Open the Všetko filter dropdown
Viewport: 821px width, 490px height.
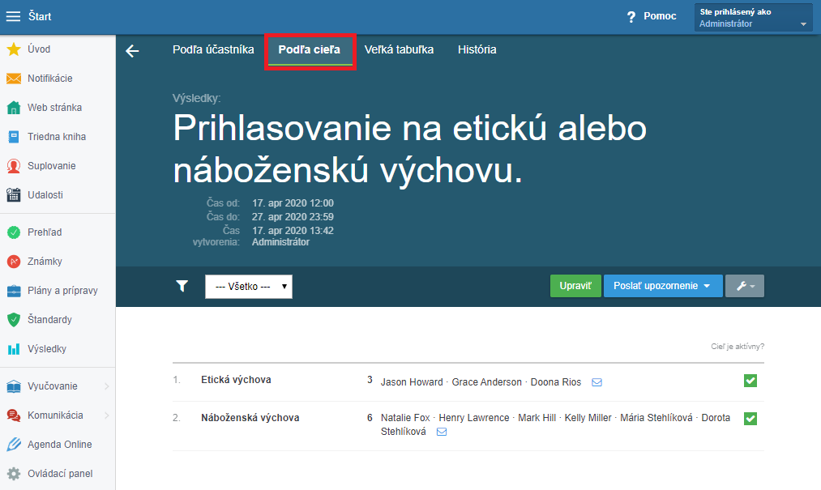coord(249,287)
